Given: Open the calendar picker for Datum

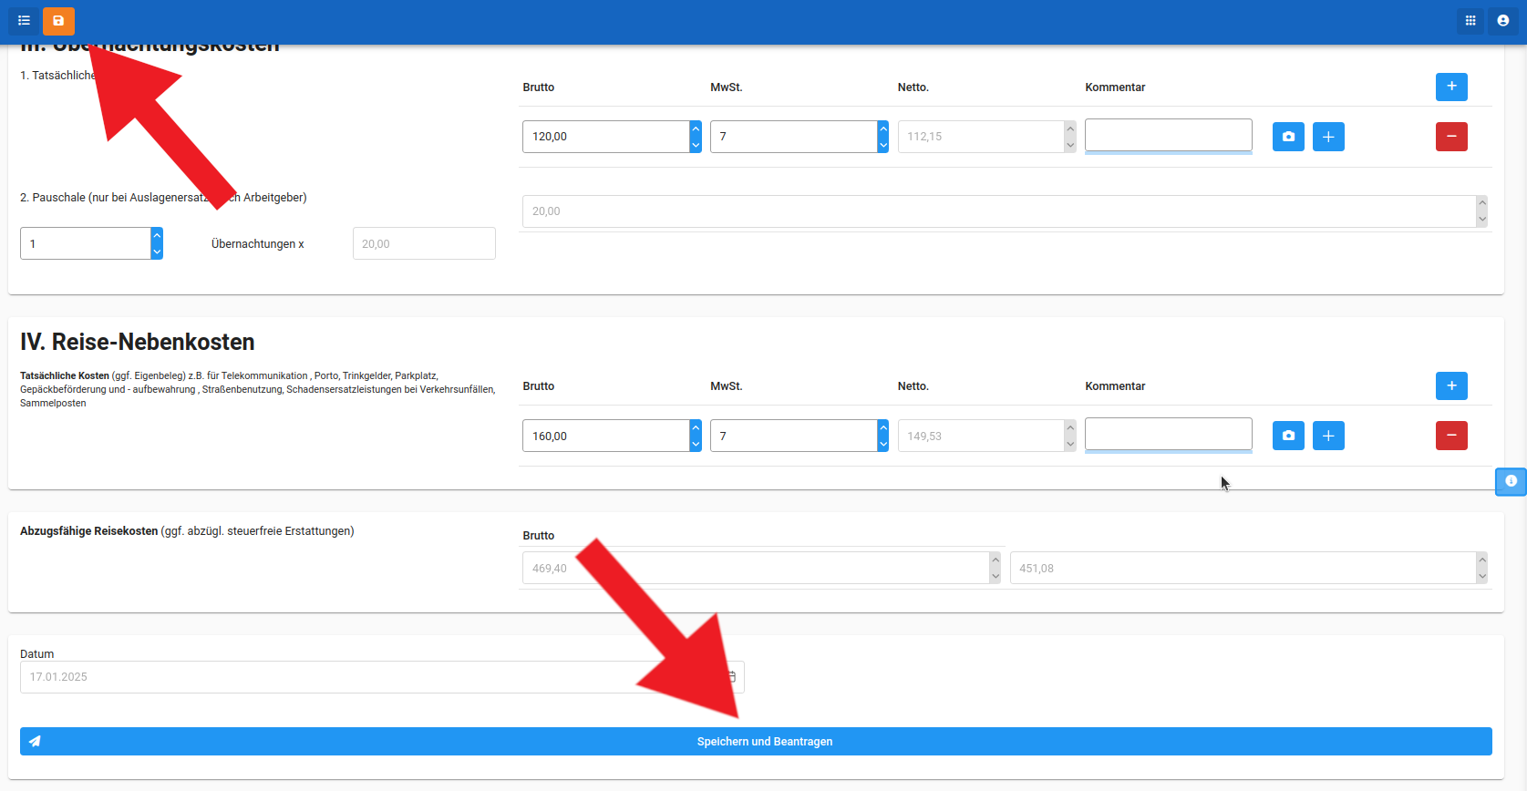Looking at the screenshot, I should (x=731, y=677).
